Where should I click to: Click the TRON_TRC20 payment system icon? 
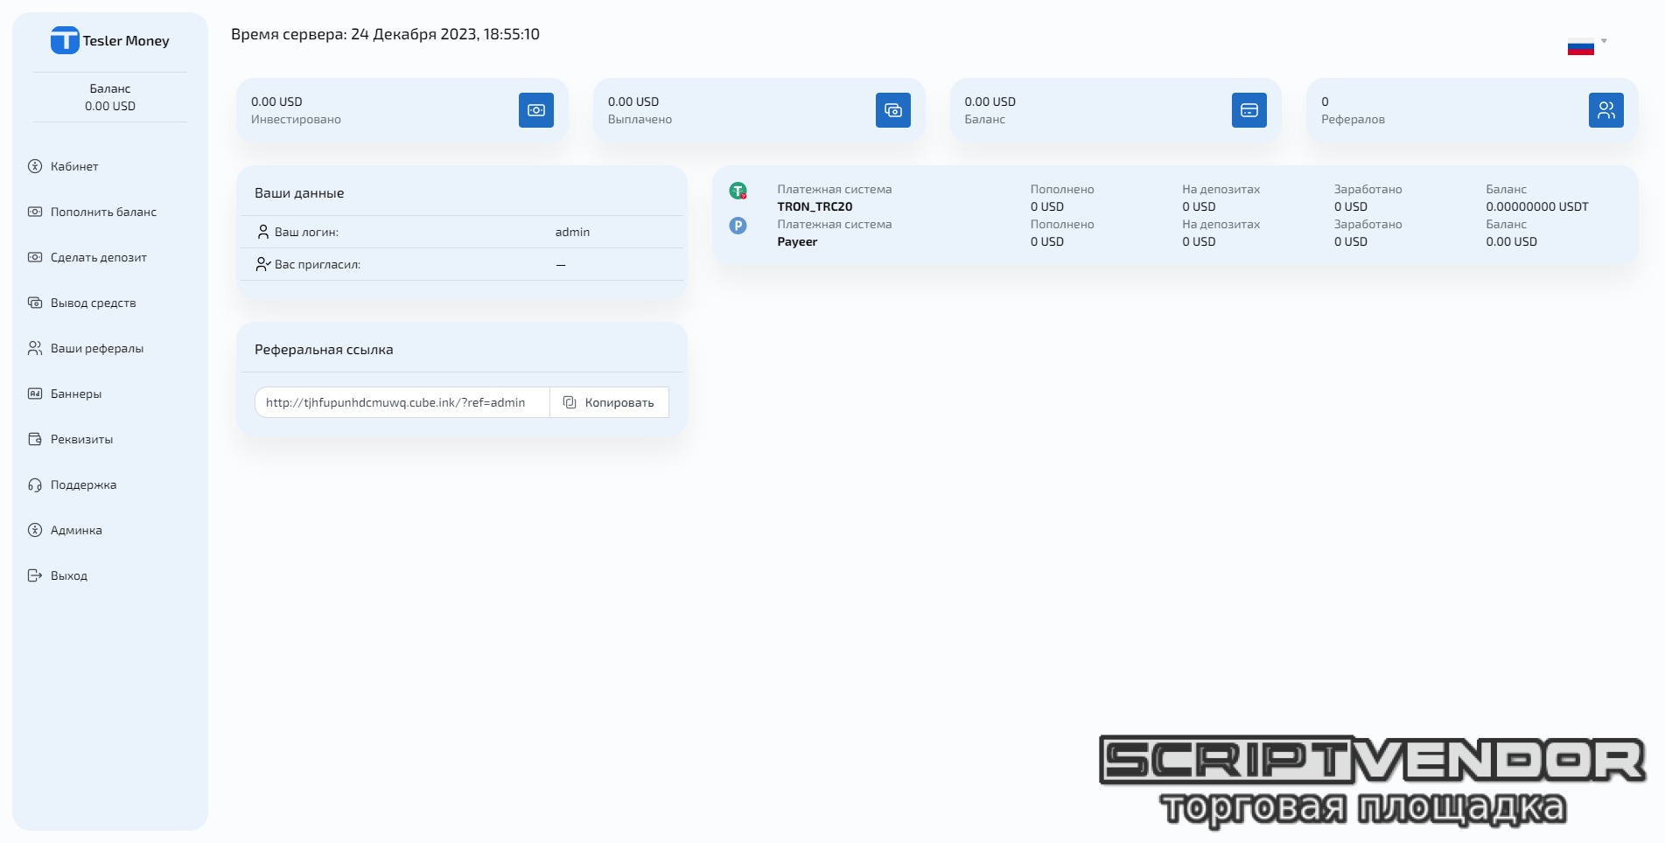pyautogui.click(x=738, y=191)
